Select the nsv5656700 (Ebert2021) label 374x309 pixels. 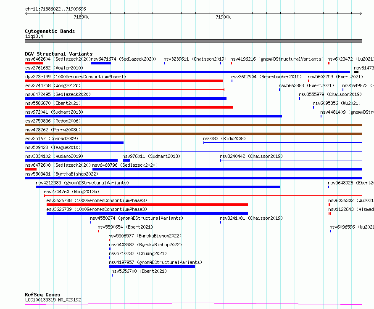(139, 271)
